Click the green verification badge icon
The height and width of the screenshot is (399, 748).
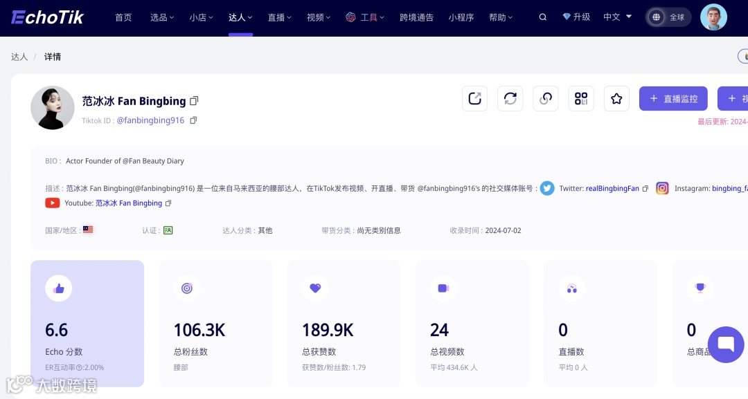tap(168, 230)
